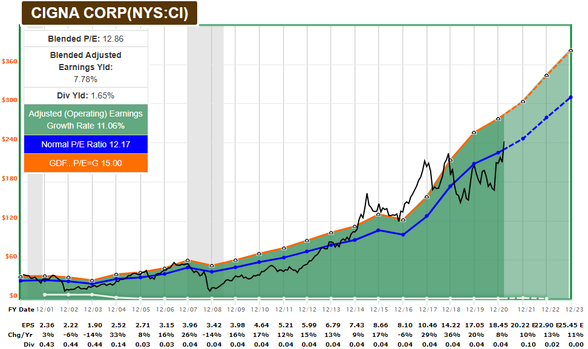Click the 12/07 orange line triangle marker
Screen dimensions: 588x349
(188, 260)
